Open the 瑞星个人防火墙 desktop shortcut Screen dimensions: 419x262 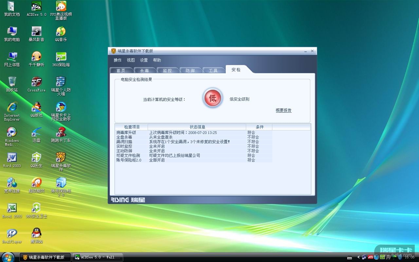pyautogui.click(x=61, y=86)
